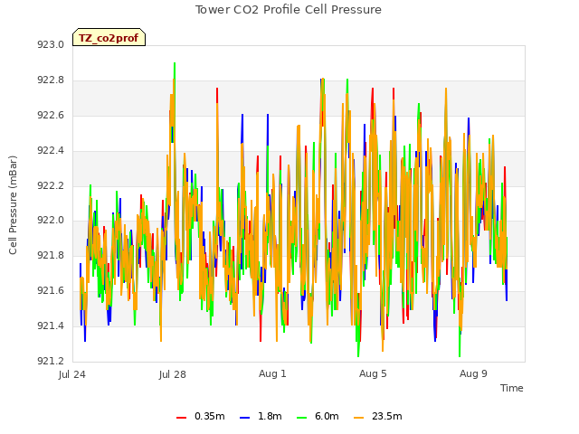Click the 'Aug 5' x-axis tick label
579x434 pixels.
click(373, 373)
